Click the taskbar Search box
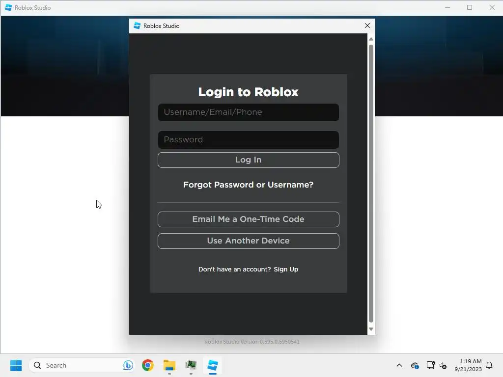Image resolution: width=503 pixels, height=377 pixels. [x=82, y=365]
